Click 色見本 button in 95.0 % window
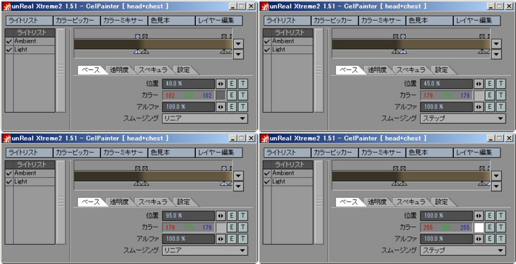516x264 pixels. [x=172, y=153]
